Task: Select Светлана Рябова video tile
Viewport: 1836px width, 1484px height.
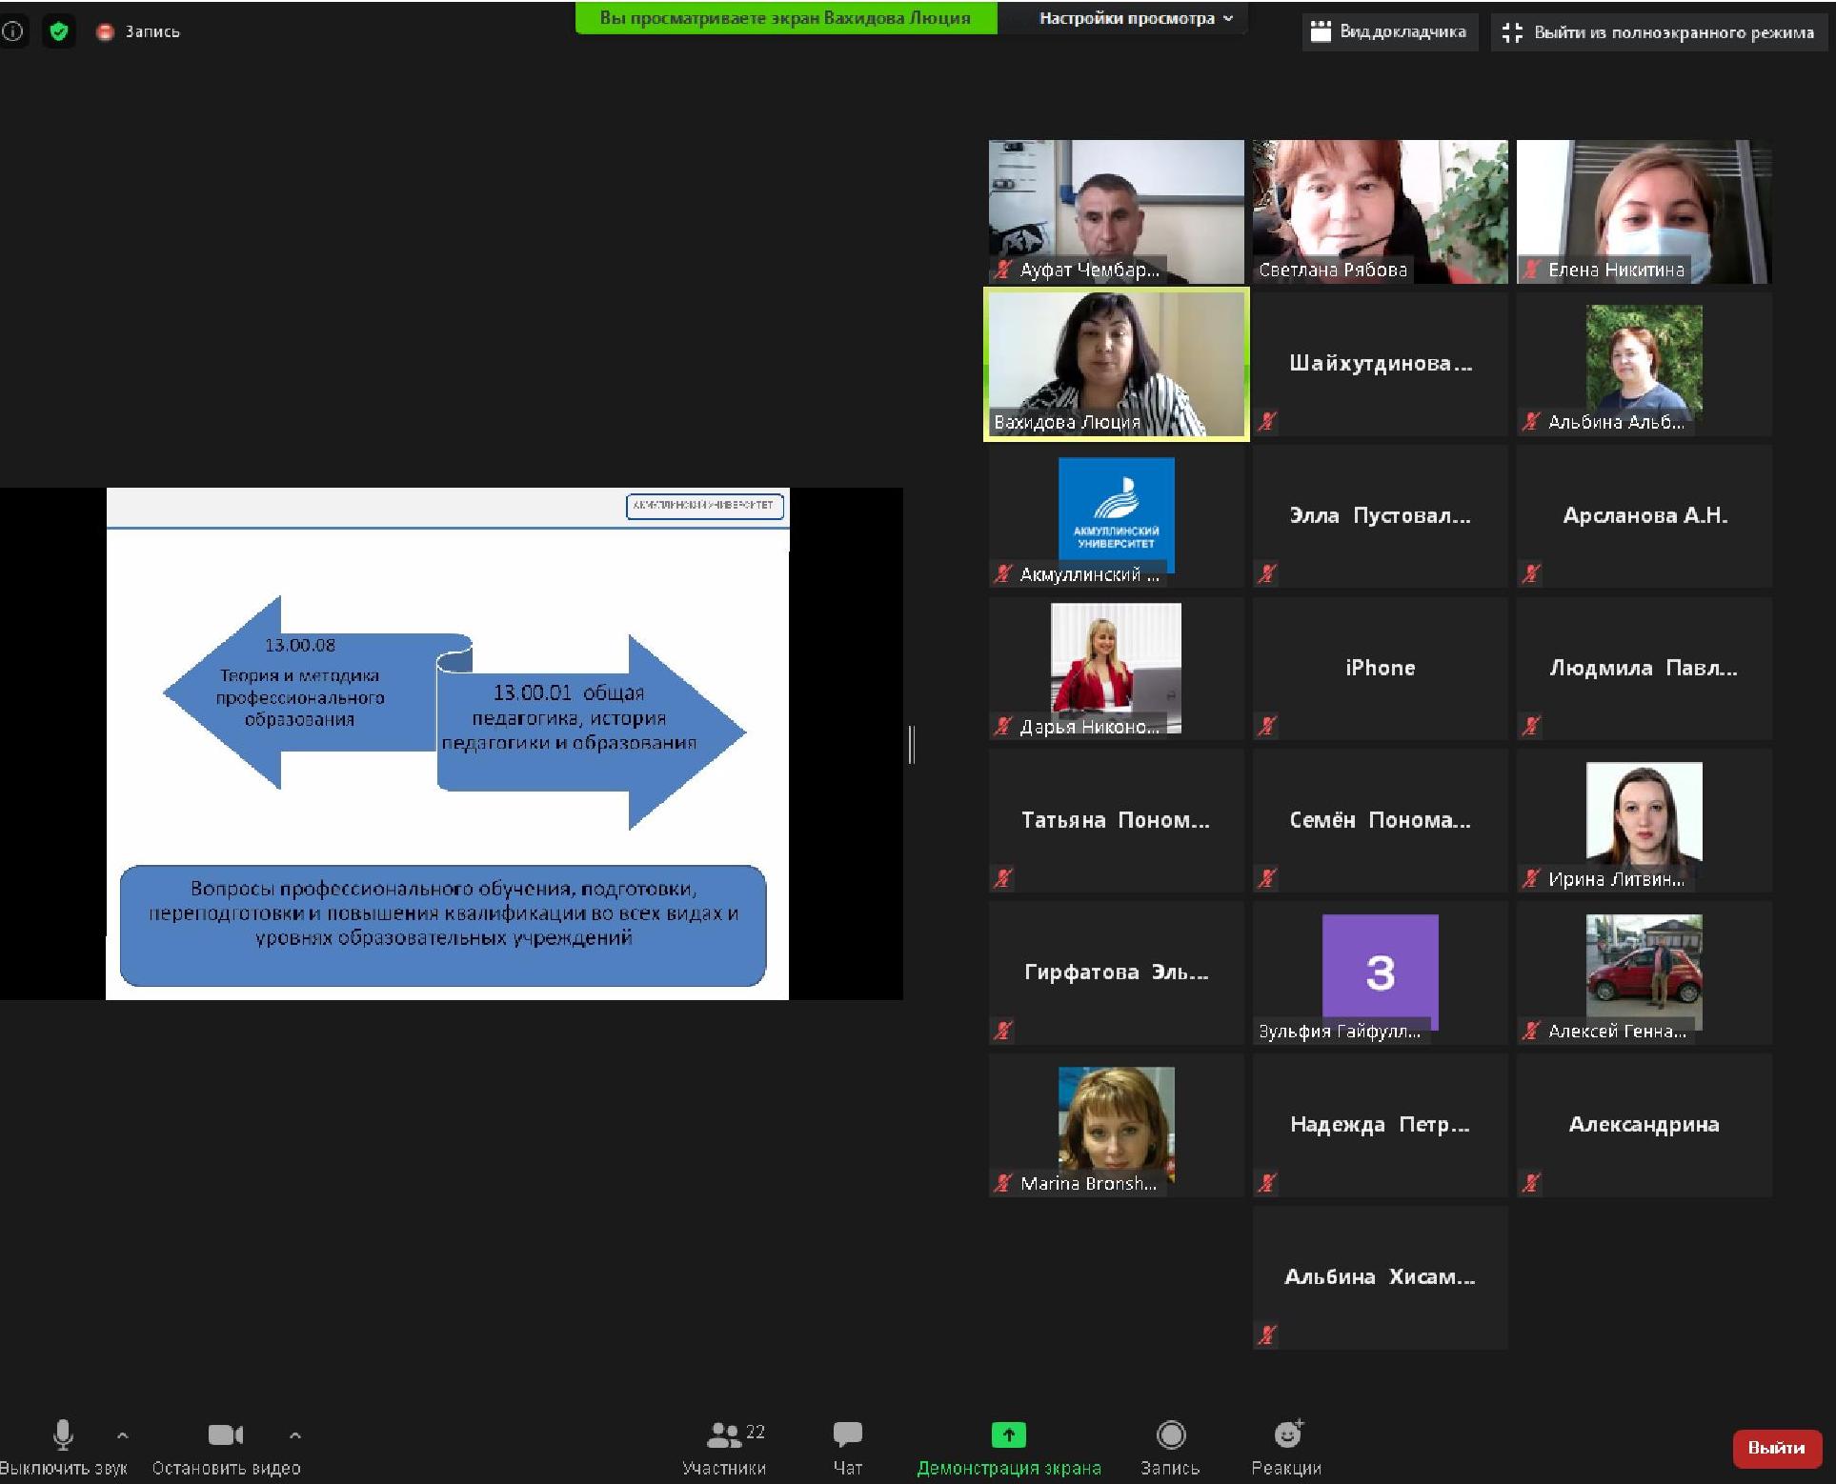Action: click(1380, 211)
